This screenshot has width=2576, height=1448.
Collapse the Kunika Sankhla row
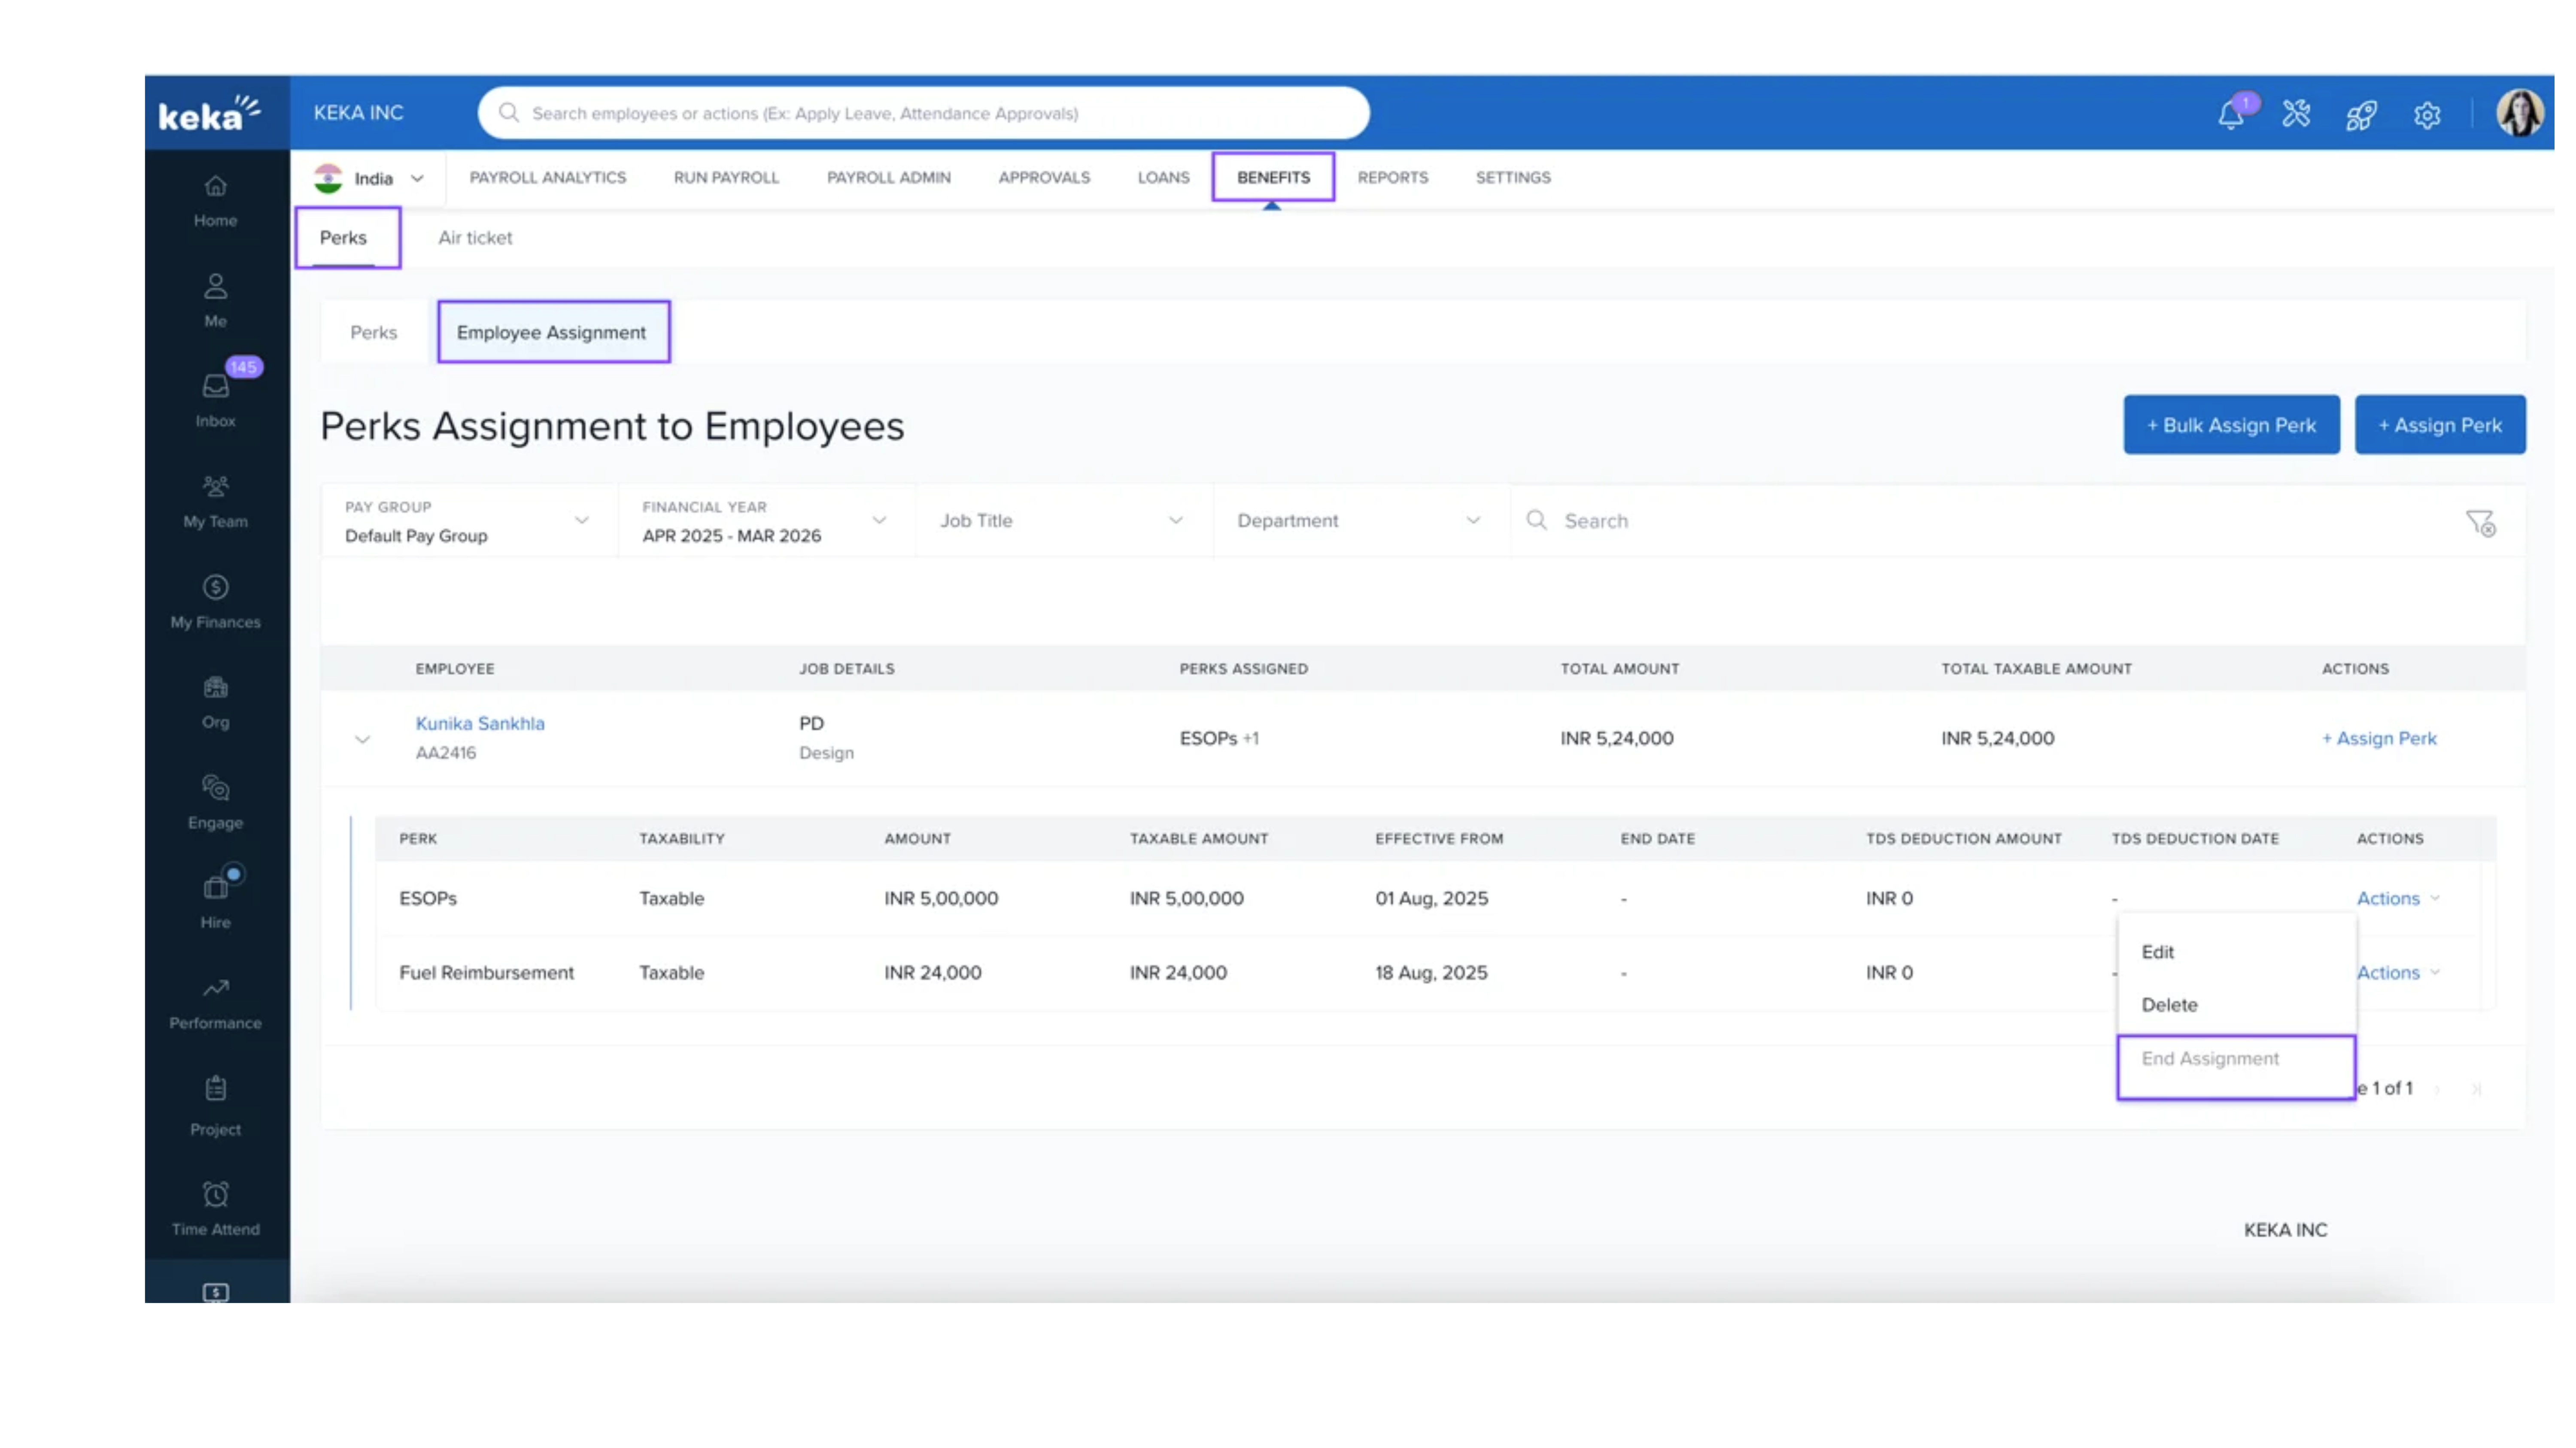[x=362, y=740]
